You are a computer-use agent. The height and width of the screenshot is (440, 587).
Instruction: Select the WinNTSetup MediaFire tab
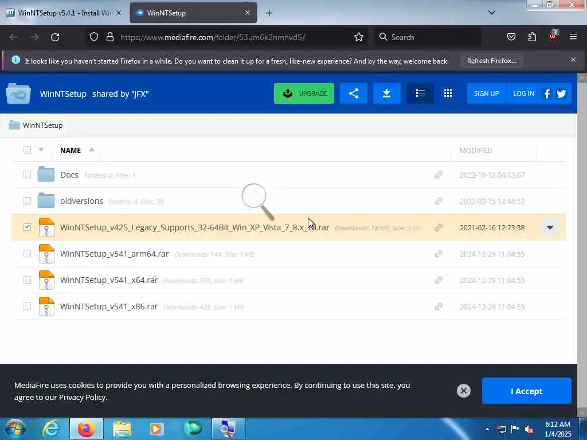193,13
